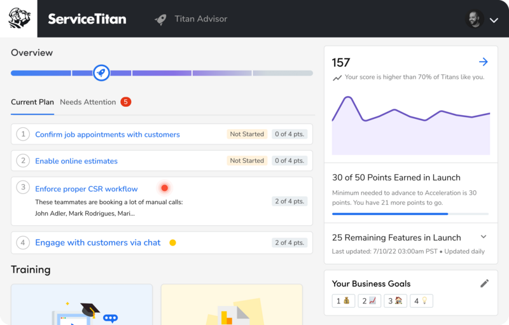Click the '25 Remaining Features in Launch' heading
Screen dimensions: 509x325
396,238
